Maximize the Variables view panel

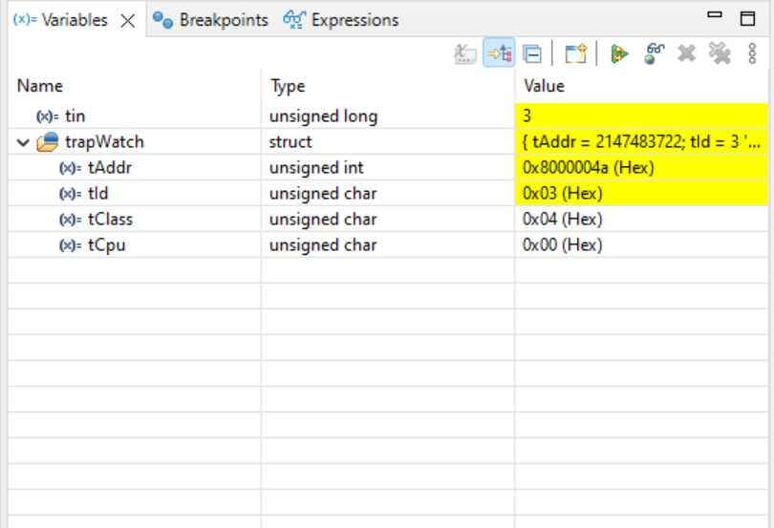[x=747, y=18]
